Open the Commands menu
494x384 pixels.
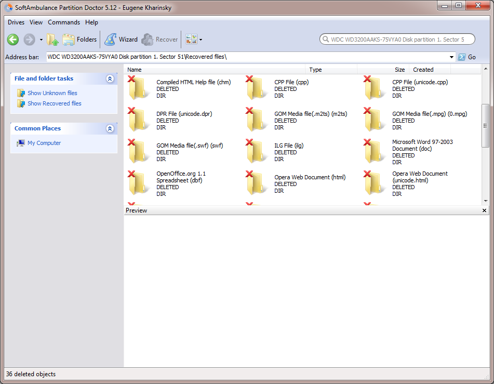pos(64,22)
